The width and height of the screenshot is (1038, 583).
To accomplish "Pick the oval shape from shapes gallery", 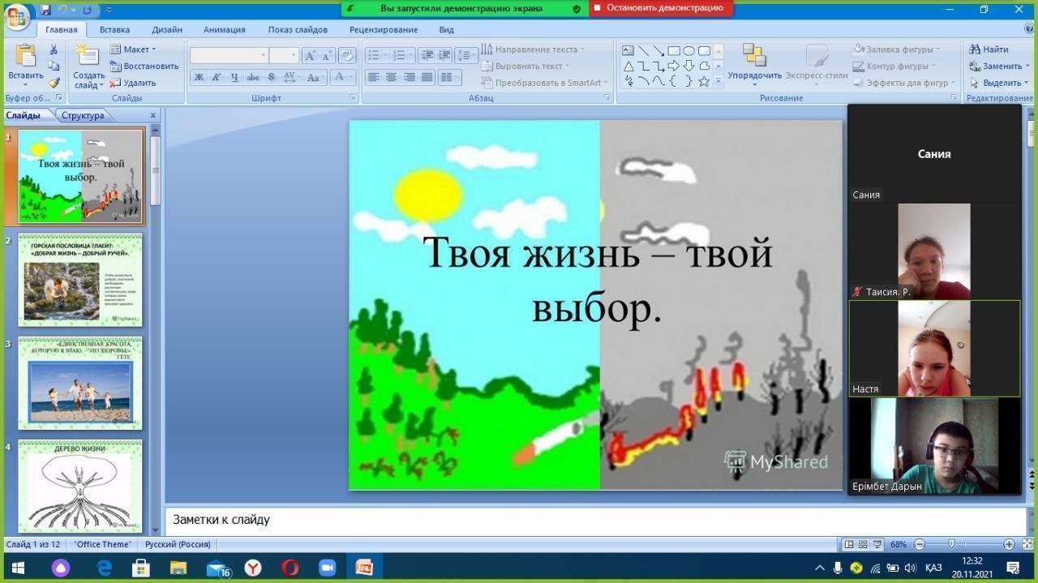I will coord(688,50).
